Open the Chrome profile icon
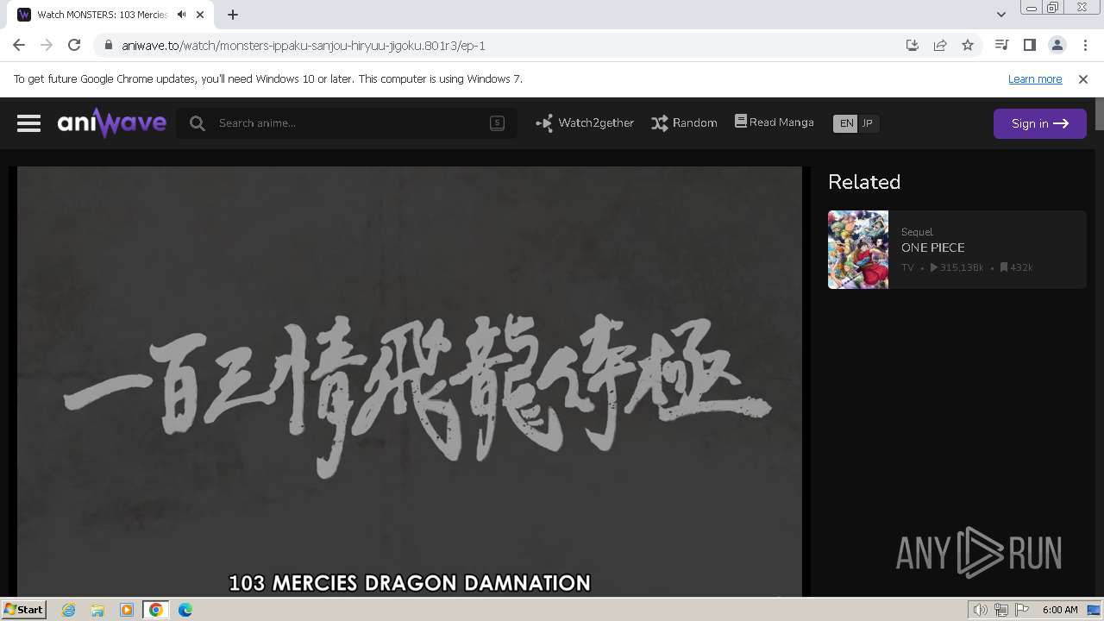 [1057, 45]
